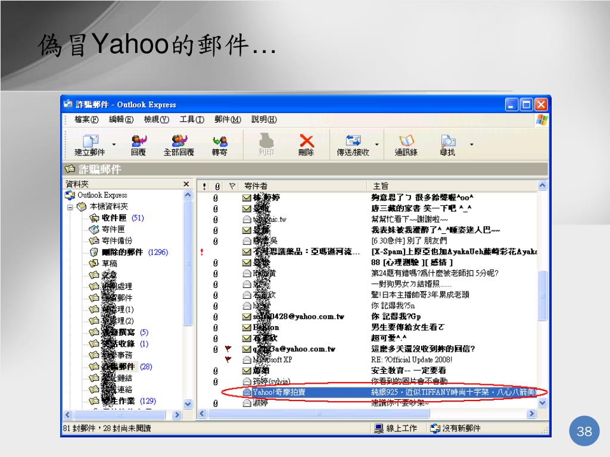Viewport: 610px width, 457px height.
Task: Click the folder tree scroll-up arrow
Action: tap(188, 195)
